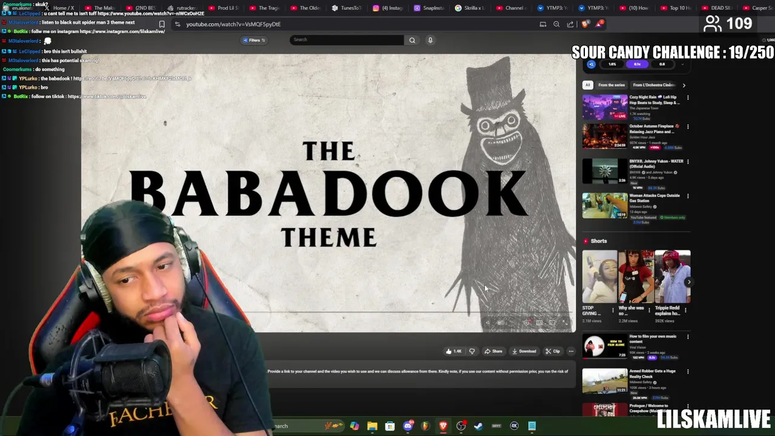The image size is (775, 436).
Task: Open Copilot icon on the taskbar
Action: [355, 426]
